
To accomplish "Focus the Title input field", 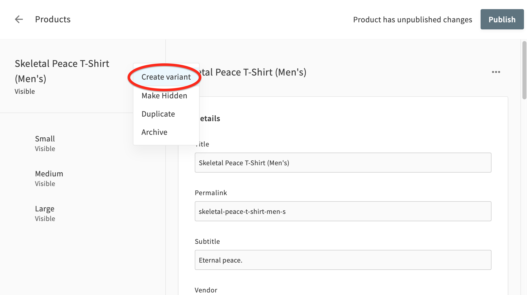I will tap(343, 163).
